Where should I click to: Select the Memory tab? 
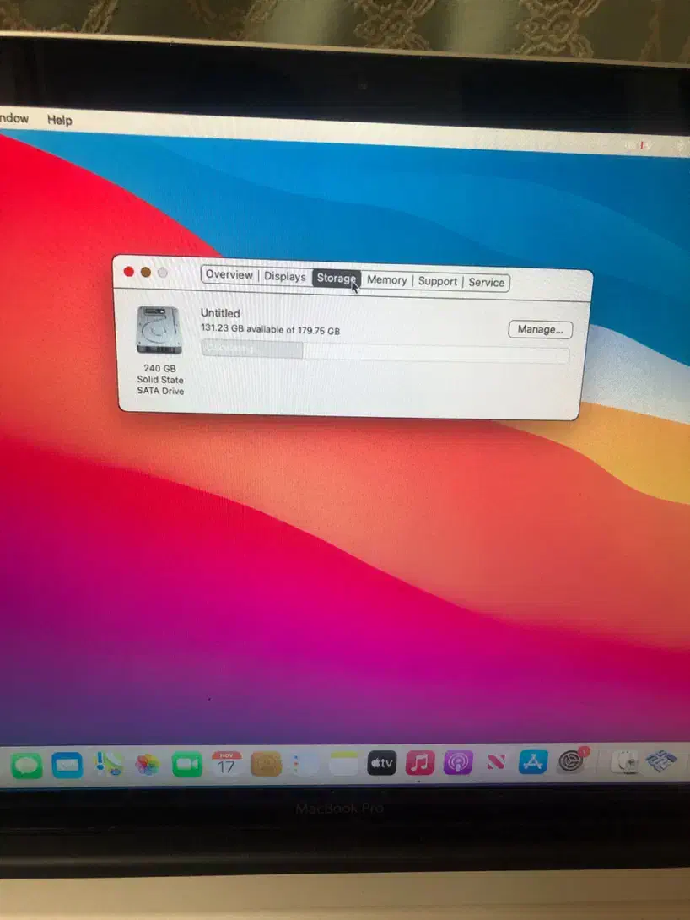pos(386,280)
